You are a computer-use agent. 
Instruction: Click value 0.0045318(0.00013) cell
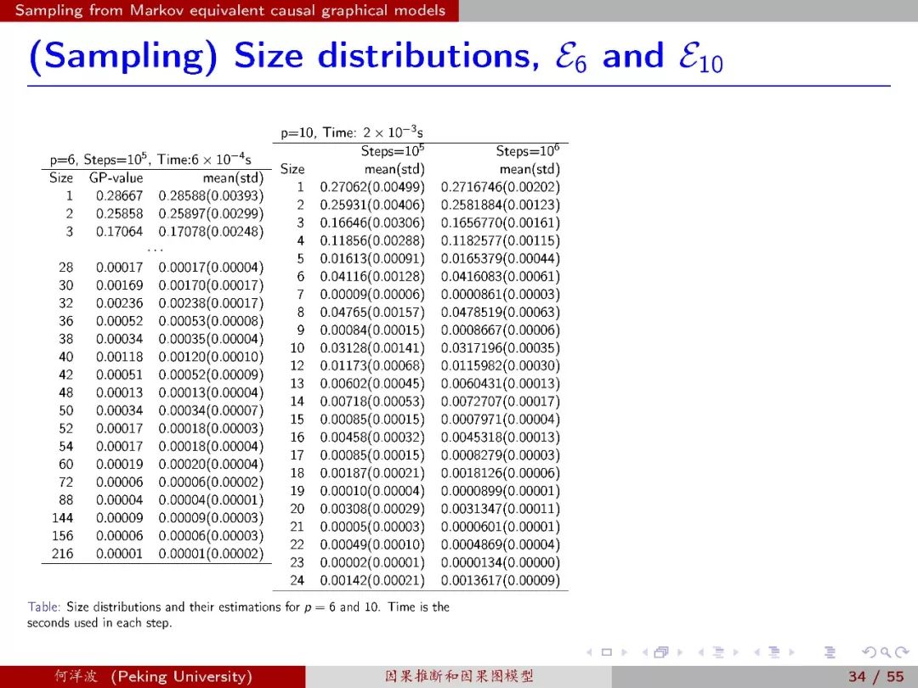tap(501, 437)
